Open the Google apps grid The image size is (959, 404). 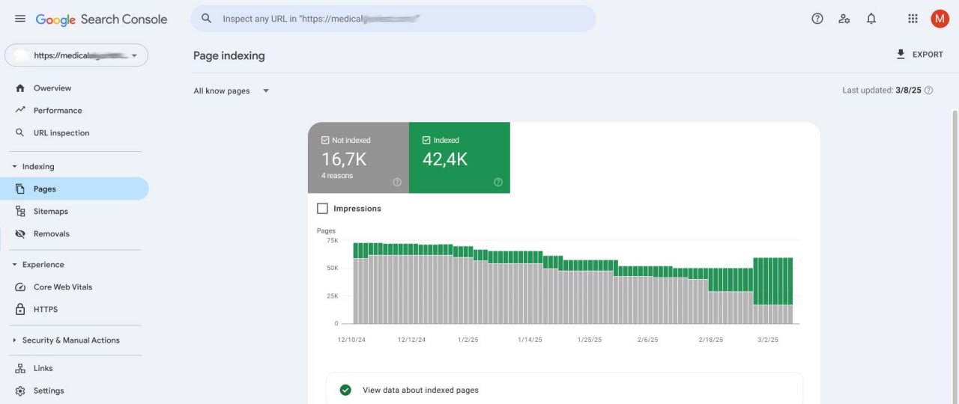[913, 19]
